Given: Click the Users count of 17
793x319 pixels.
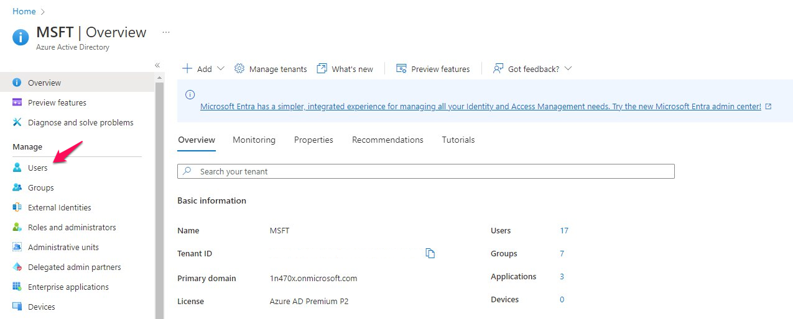Looking at the screenshot, I should [564, 231].
